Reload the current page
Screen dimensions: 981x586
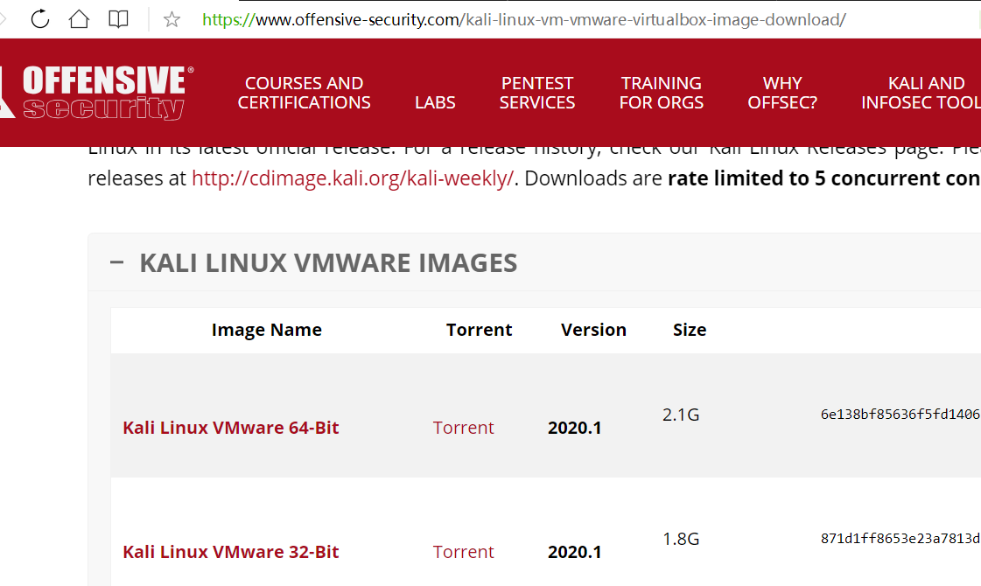[40, 18]
